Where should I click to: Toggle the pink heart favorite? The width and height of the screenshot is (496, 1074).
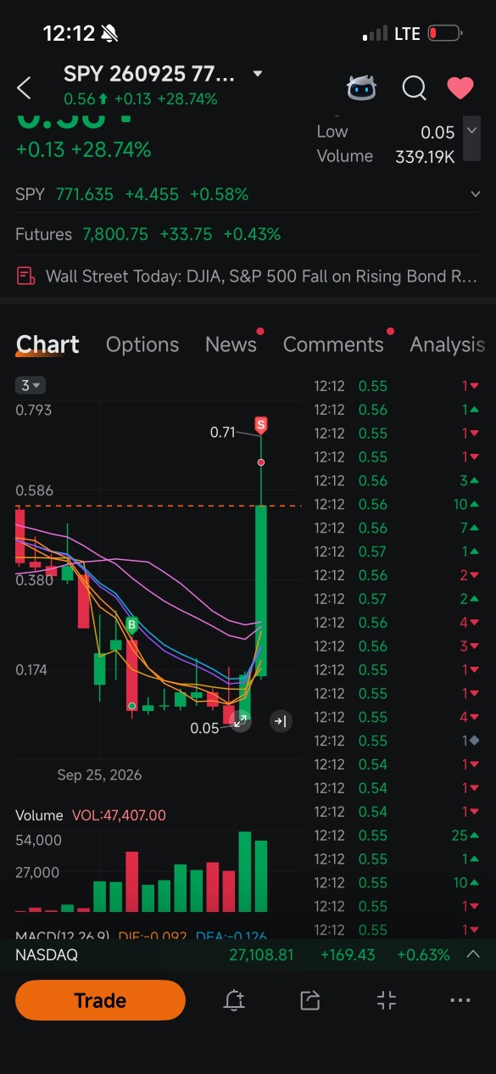(x=460, y=87)
